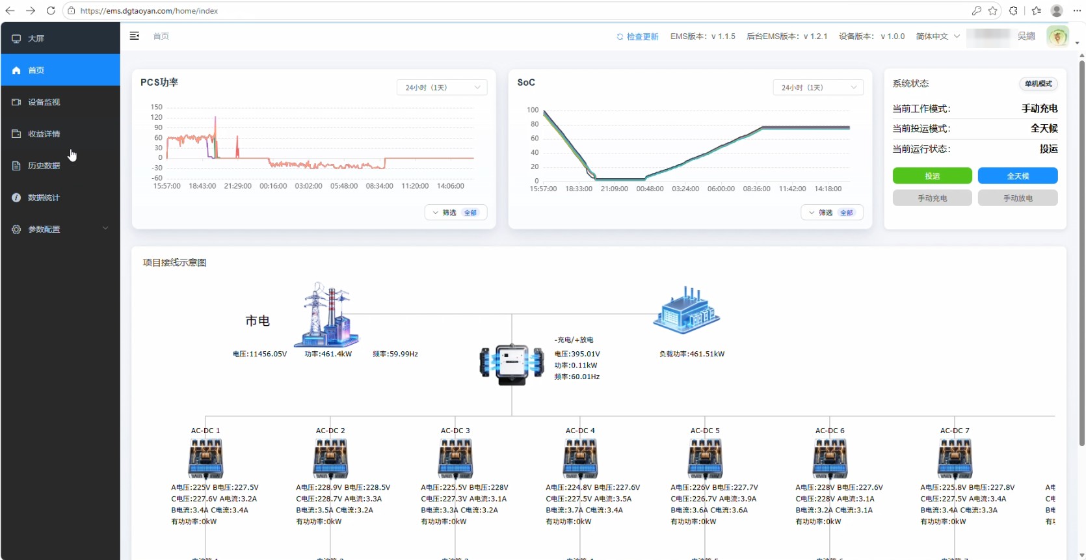Click 单机模式 mode badge
Image resolution: width=1086 pixels, height=560 pixels.
coord(1038,83)
